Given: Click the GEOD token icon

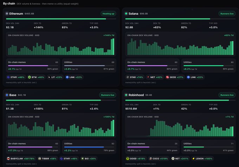Looking at the screenshot, I should click(x=167, y=77).
